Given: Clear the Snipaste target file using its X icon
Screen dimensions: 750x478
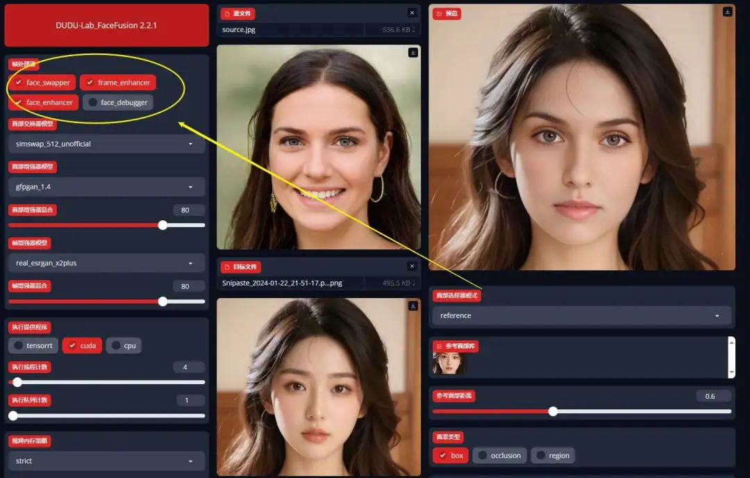Looking at the screenshot, I should [412, 267].
